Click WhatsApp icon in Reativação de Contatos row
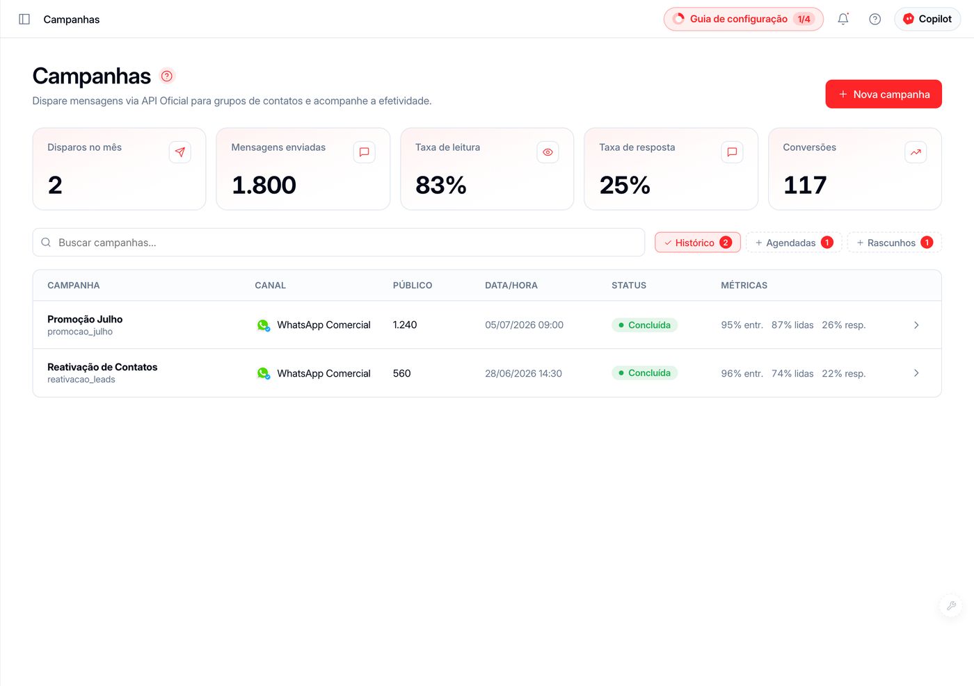The height and width of the screenshot is (686, 974). (263, 373)
